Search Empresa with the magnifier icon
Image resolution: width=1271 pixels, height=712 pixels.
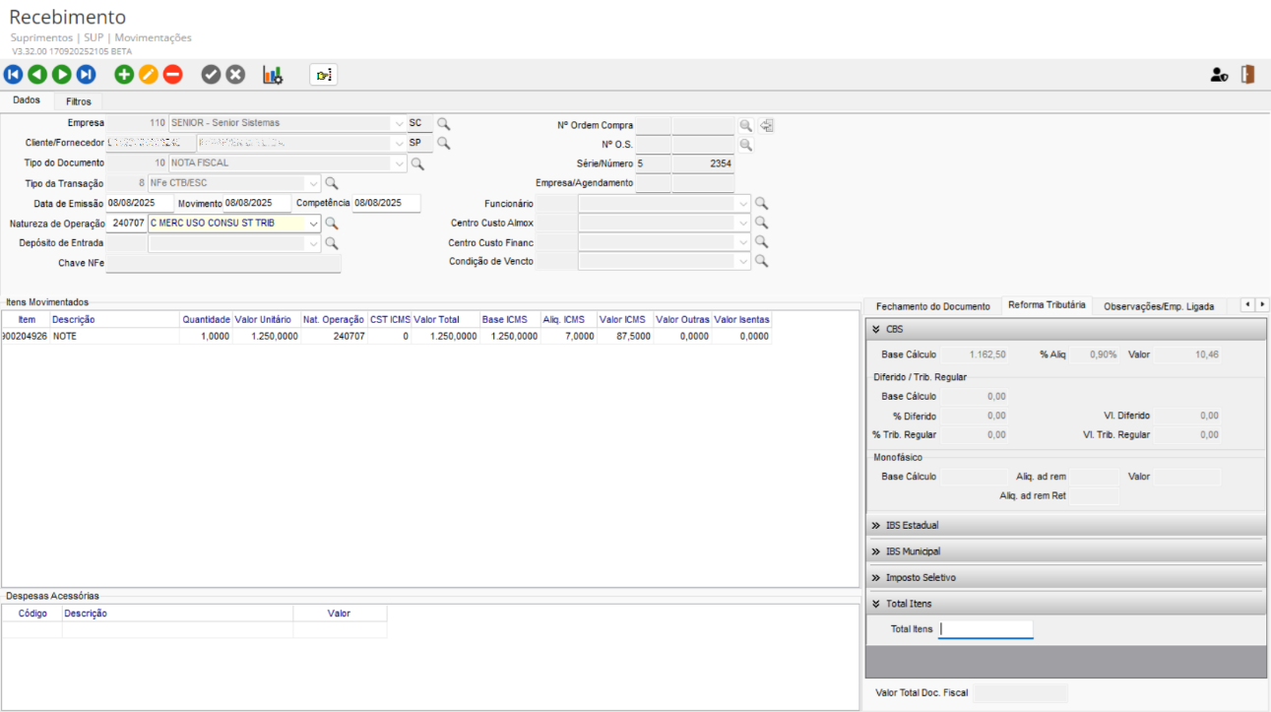pos(444,123)
